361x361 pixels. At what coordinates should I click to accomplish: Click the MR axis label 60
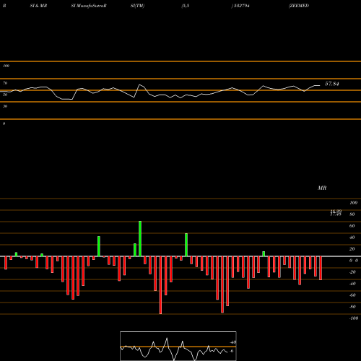[352, 226]
